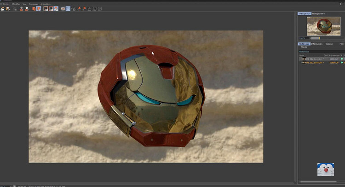Switch to the Navigateur tab

305,14
